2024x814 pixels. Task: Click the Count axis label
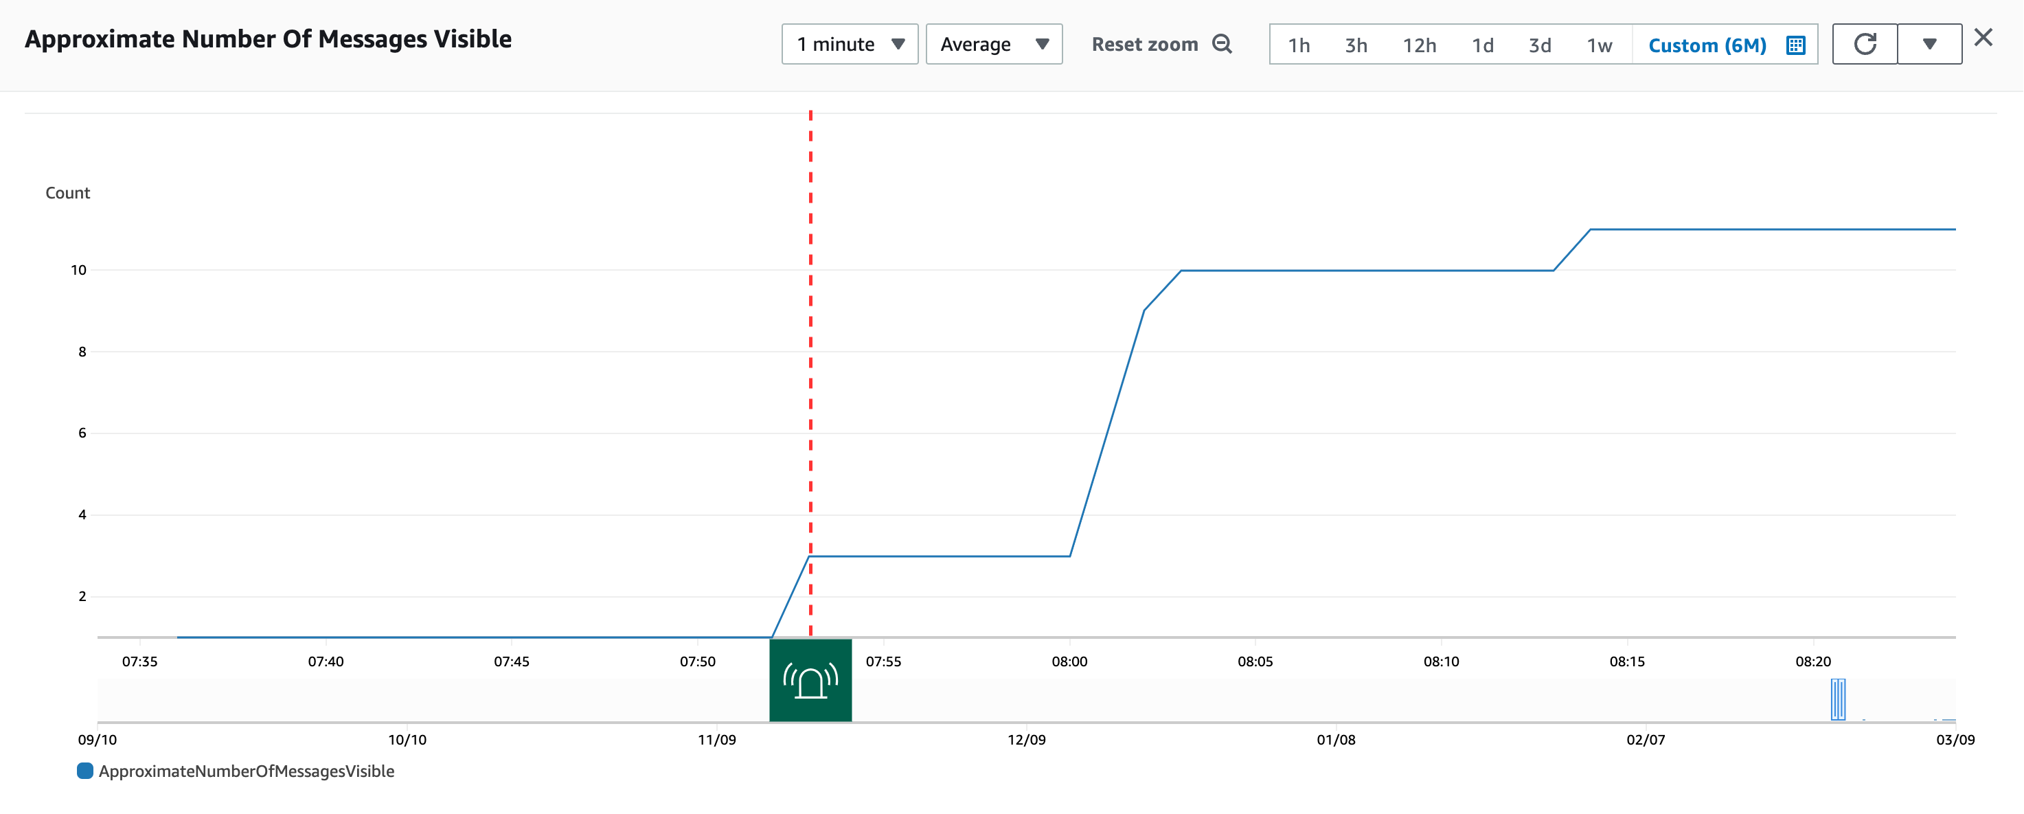pos(67,193)
